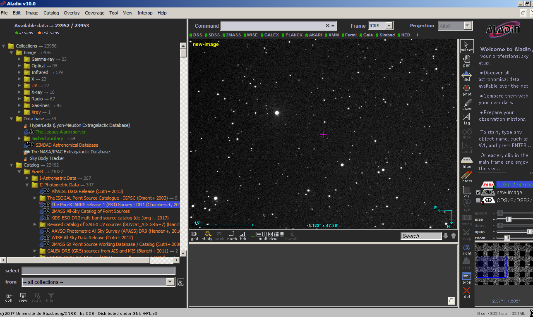Collapse the Data base node
533x317 pixels.
click(12, 119)
